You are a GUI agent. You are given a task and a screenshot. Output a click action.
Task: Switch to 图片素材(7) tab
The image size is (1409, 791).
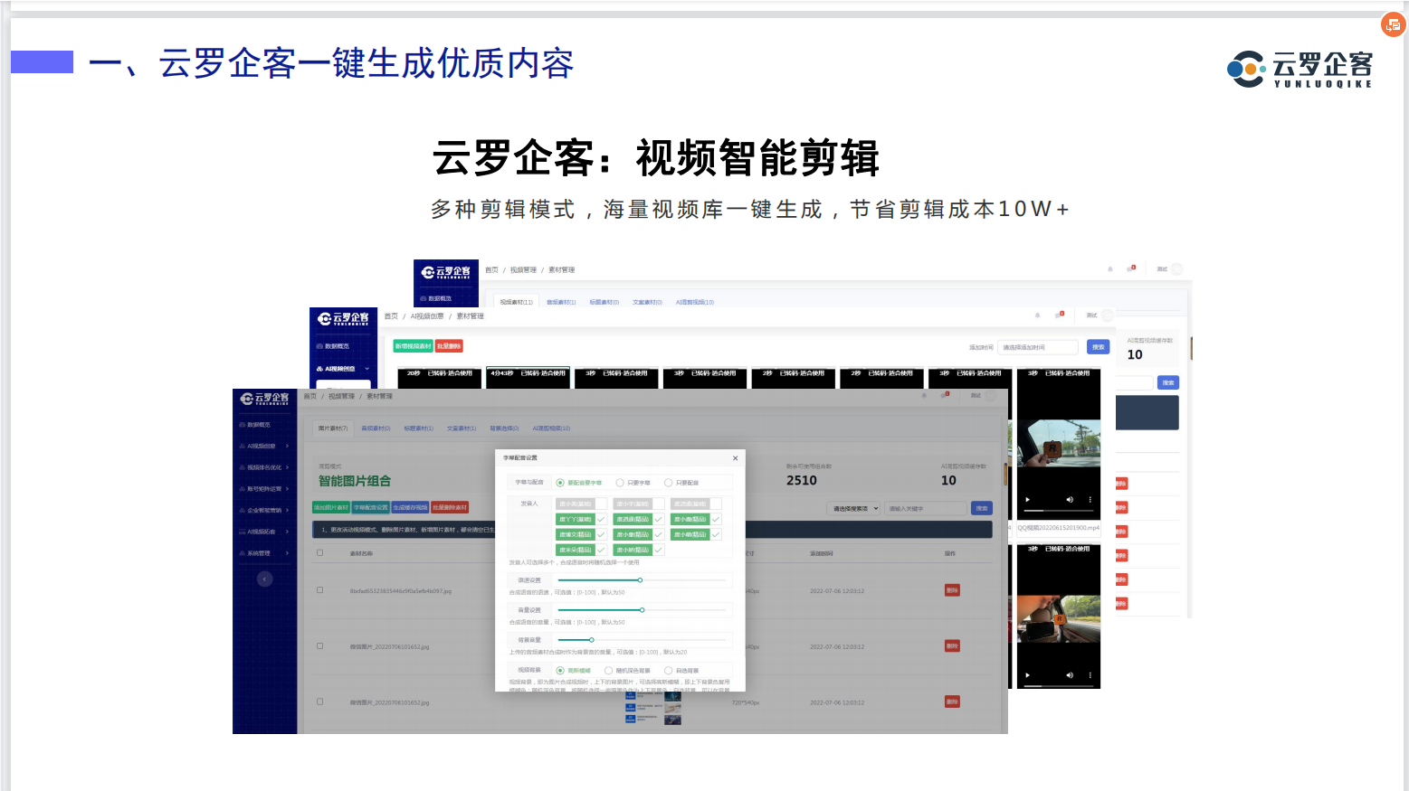coord(332,428)
